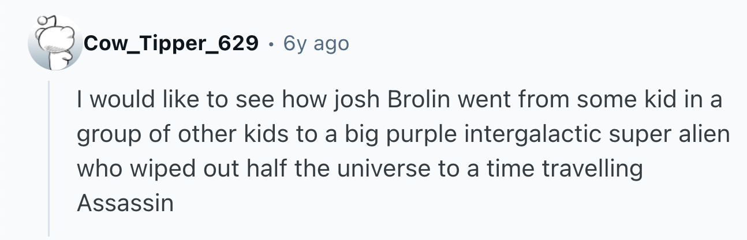This screenshot has height=240, width=747.
Task: Click the dot separator beside the username
Action: (271, 43)
